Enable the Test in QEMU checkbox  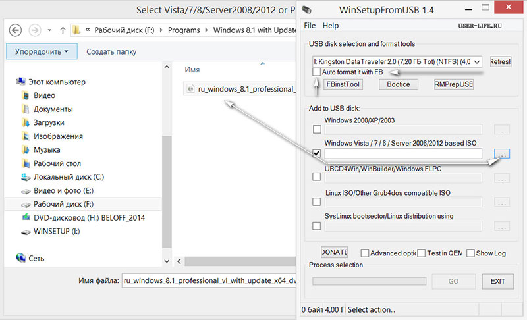point(422,253)
